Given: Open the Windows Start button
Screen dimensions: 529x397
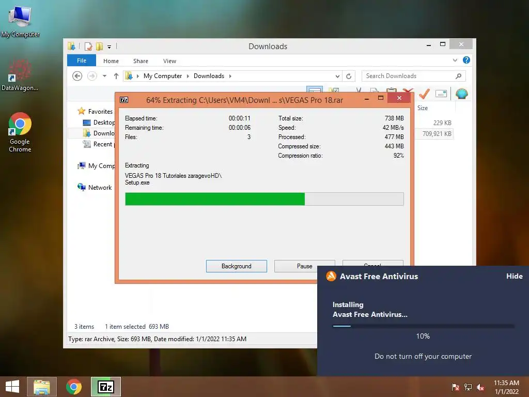Looking at the screenshot, I should click(x=12, y=387).
